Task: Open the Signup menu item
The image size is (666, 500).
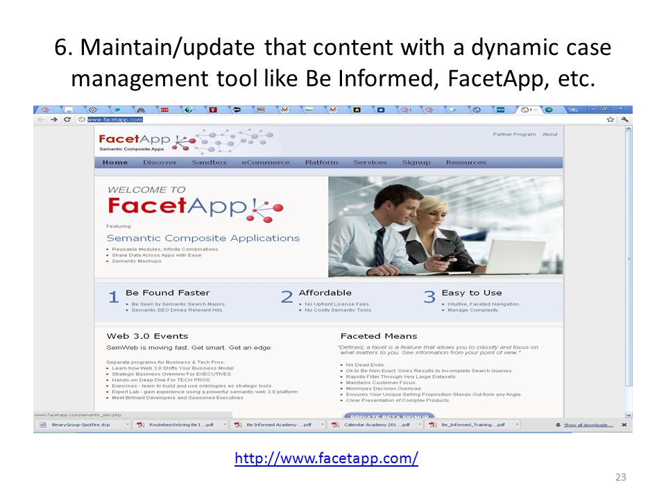Action: coord(416,162)
